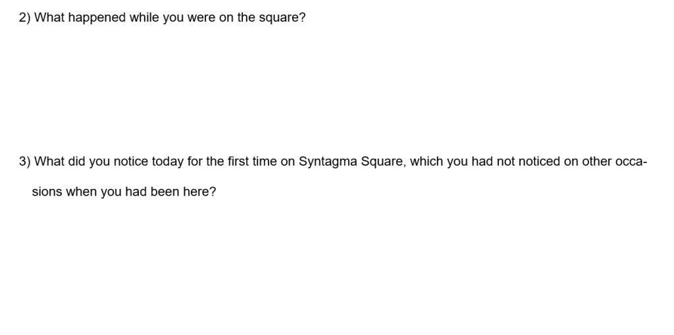Click the word "sions" starting the last line
Viewport: 674px width, 335px height.
pyautogui.click(x=47, y=192)
